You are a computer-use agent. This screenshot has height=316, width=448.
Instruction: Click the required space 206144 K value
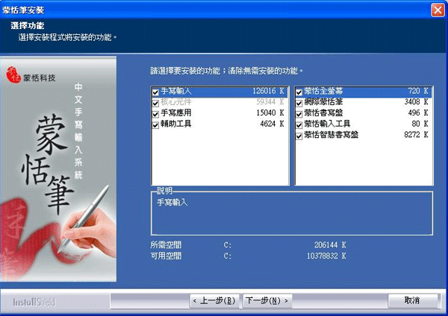[330, 245]
